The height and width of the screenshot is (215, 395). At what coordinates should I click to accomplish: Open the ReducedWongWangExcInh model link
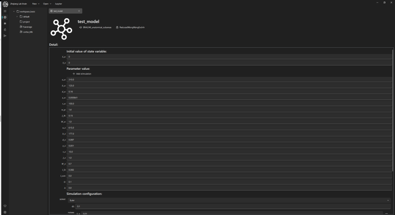point(132,27)
